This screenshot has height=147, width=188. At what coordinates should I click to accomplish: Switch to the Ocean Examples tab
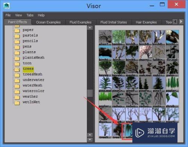pos(49,22)
